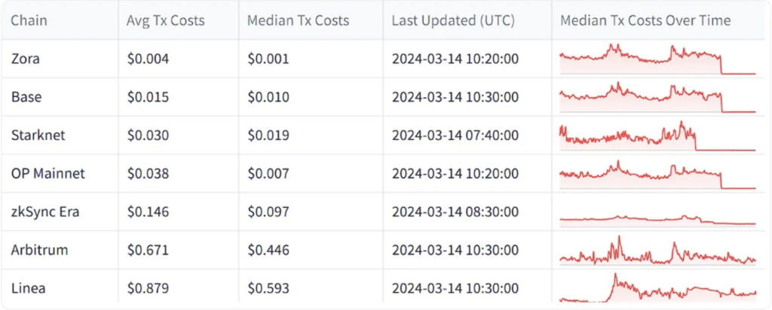This screenshot has width=772, height=310.
Task: Select the Zora chain cell
Action: click(59, 59)
